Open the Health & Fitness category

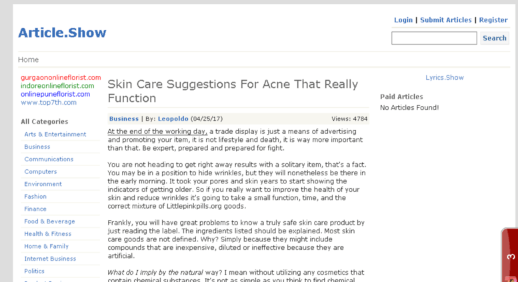click(x=48, y=234)
